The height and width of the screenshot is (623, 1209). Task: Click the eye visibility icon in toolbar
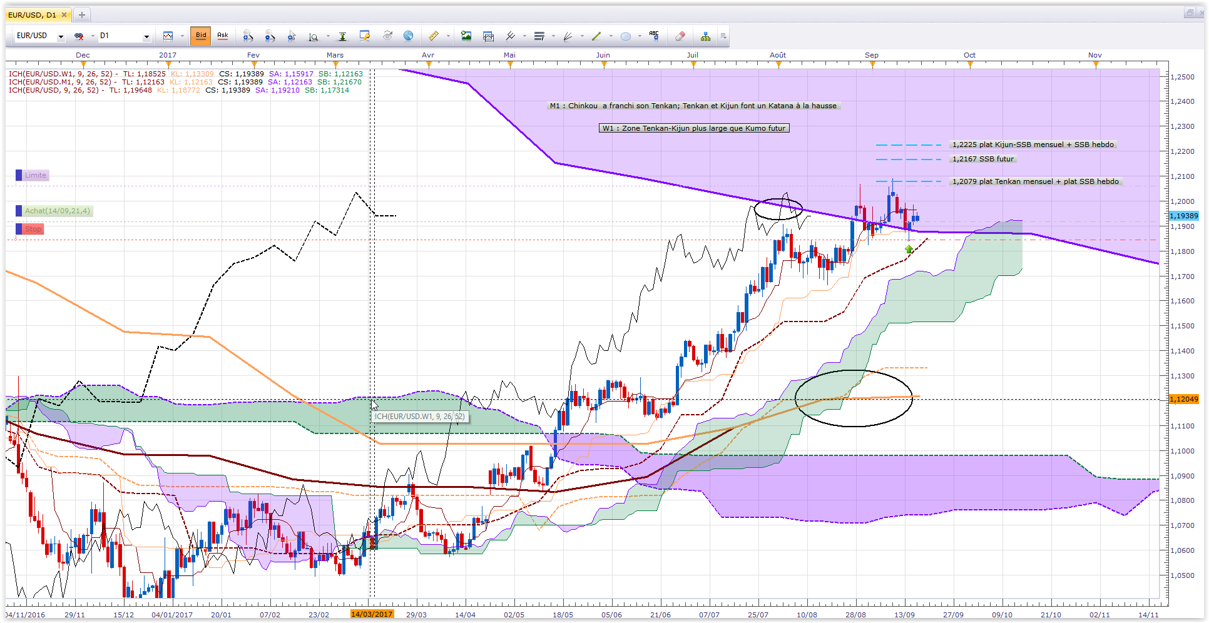tap(387, 36)
